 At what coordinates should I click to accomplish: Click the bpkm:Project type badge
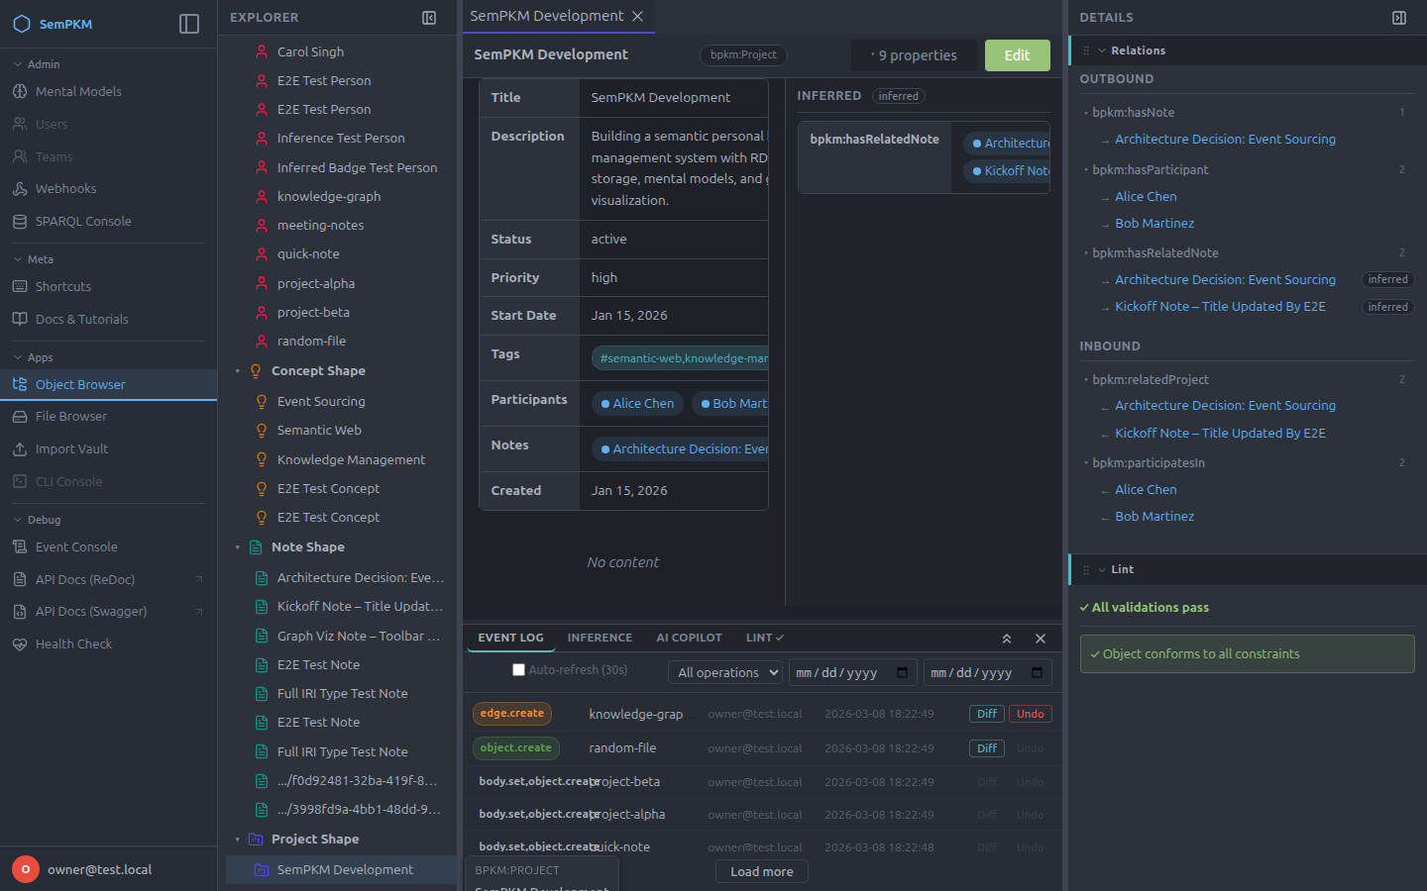(743, 54)
